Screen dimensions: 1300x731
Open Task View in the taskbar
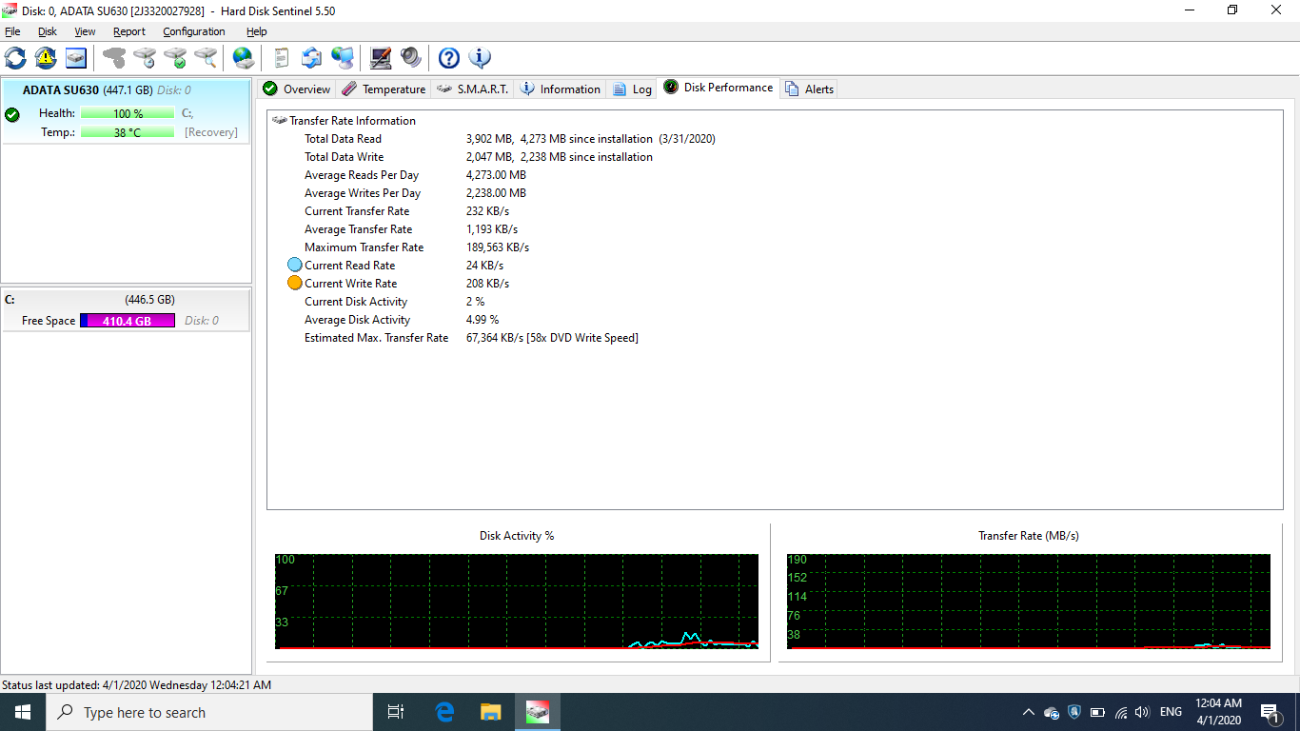(396, 712)
